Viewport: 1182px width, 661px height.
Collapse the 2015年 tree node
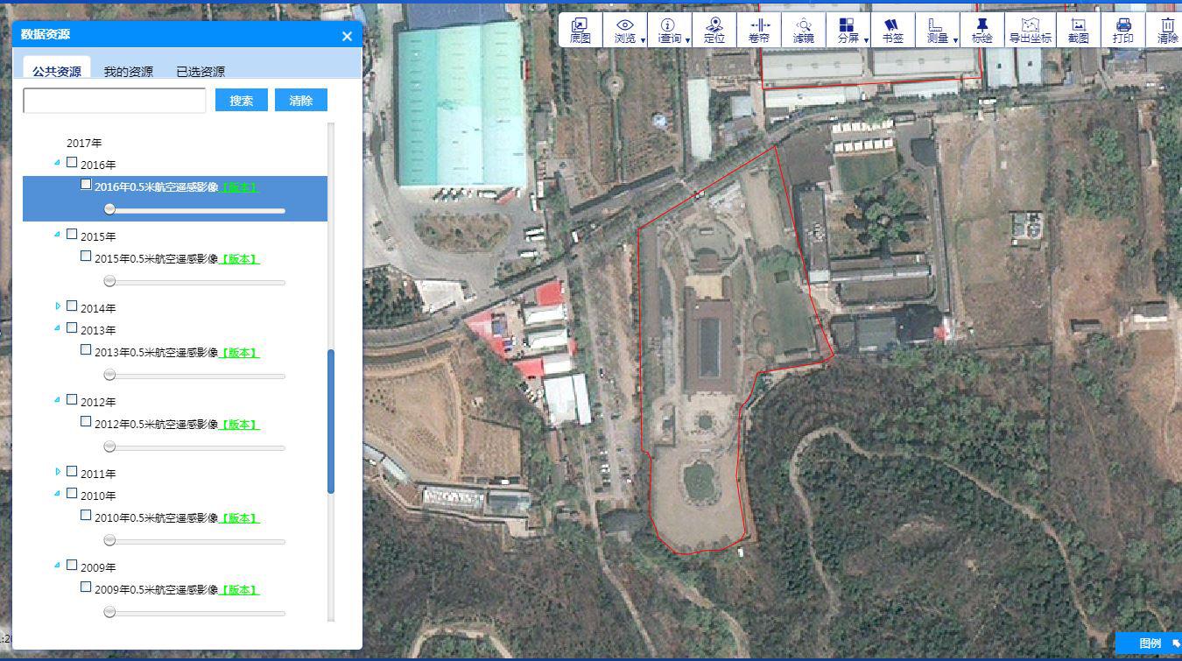pyautogui.click(x=58, y=234)
